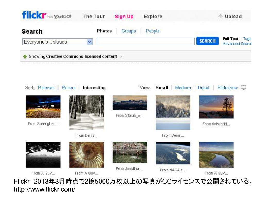Open the Earth from space thumbnail
This screenshot has width=264, height=198.
coord(173,153)
